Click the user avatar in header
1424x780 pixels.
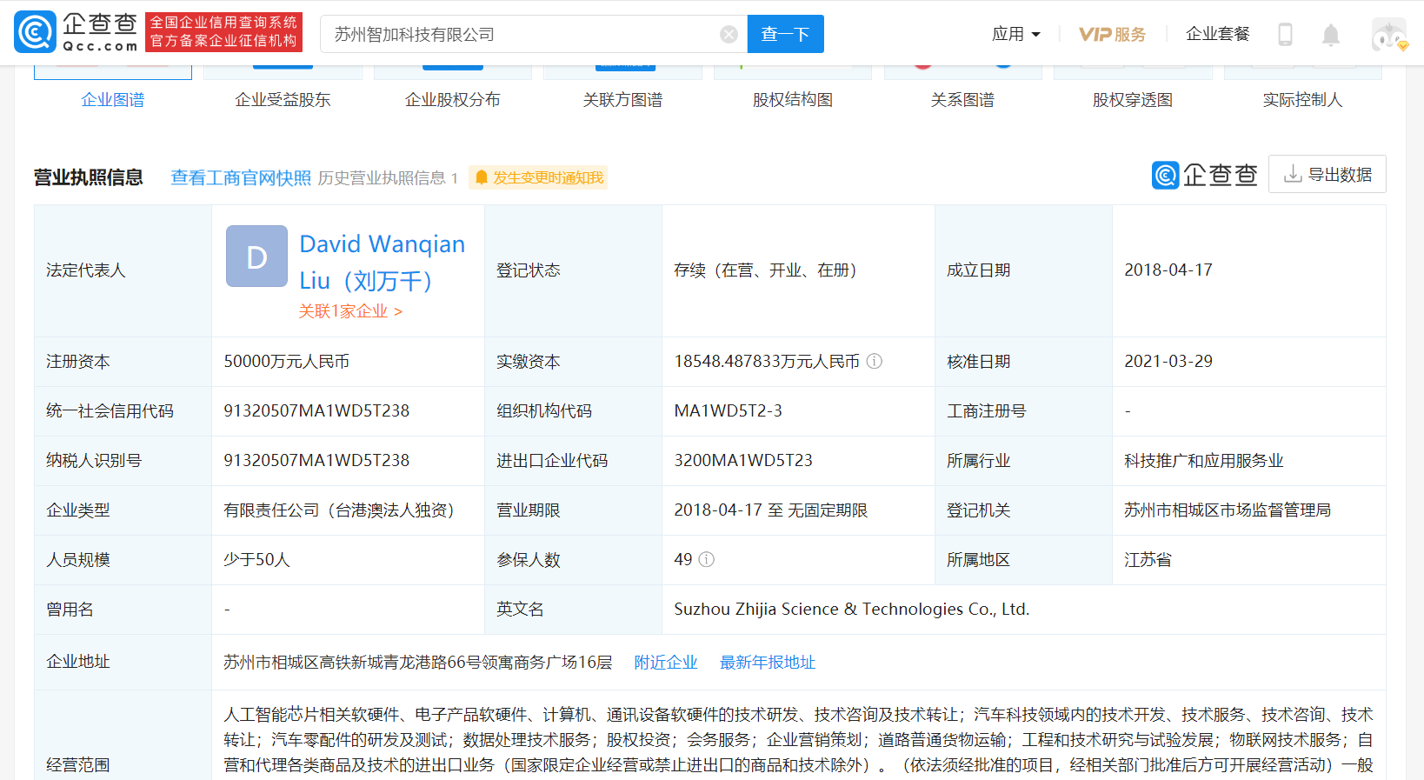coord(1387,35)
